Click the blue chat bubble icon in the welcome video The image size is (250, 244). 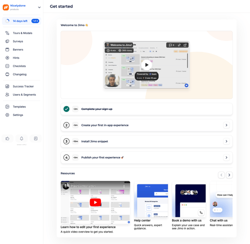[186, 85]
